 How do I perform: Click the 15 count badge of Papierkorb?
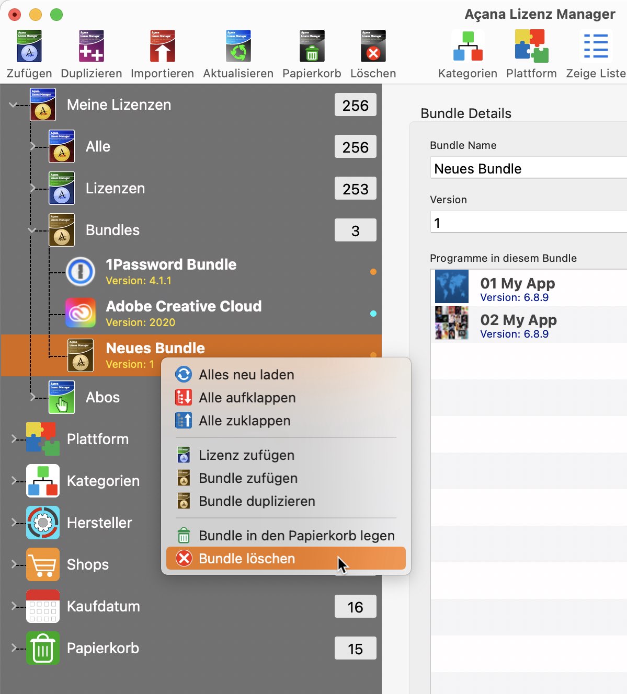[x=356, y=649]
